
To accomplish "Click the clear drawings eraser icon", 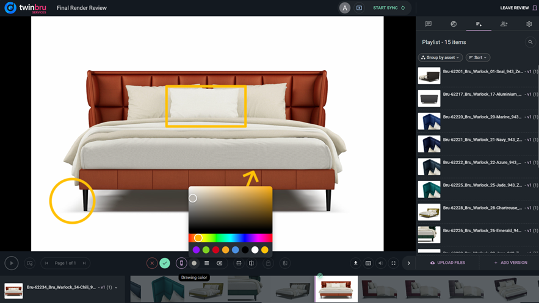I will point(219,263).
